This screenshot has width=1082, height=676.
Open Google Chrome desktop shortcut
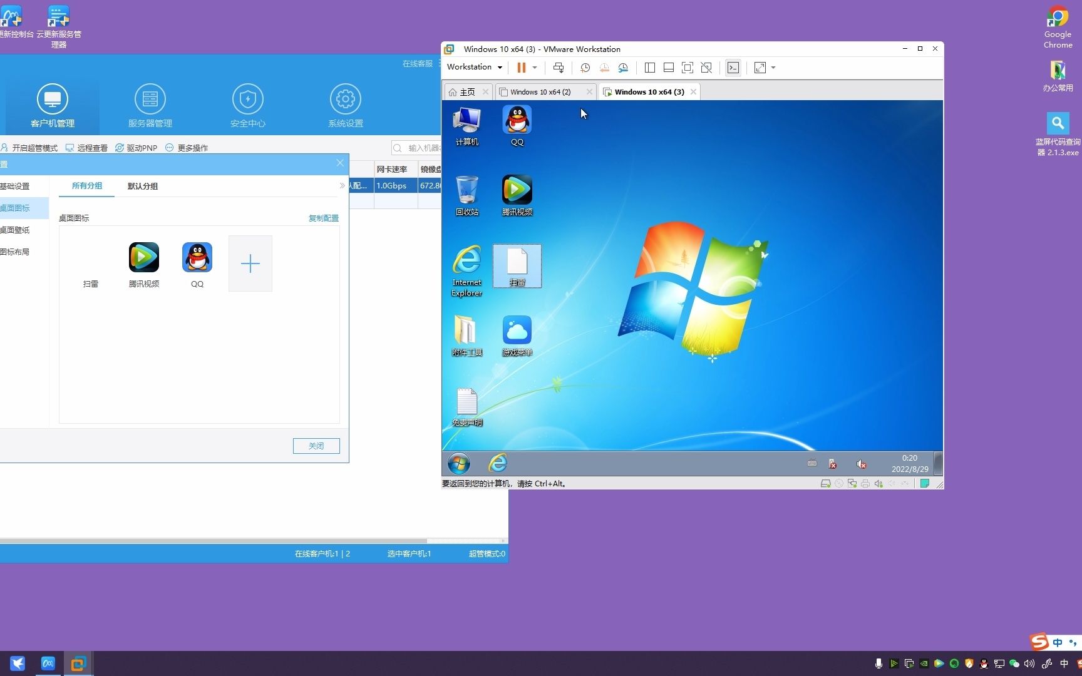(x=1058, y=28)
